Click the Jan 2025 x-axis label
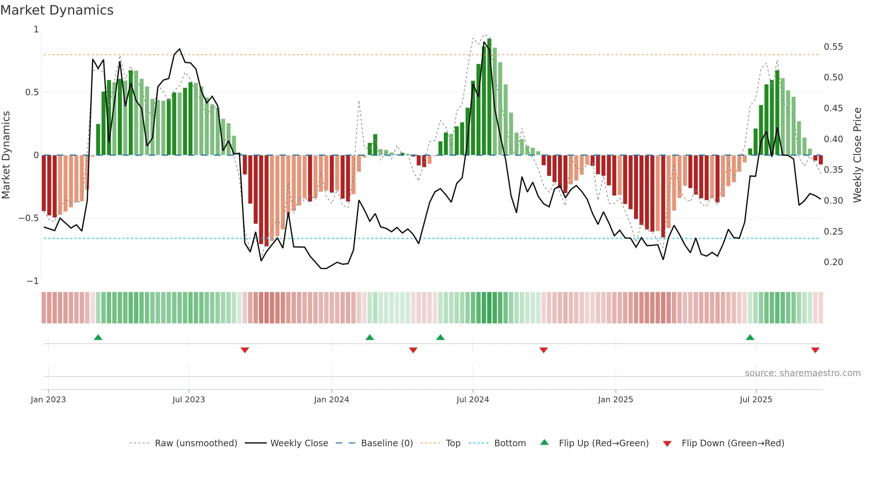873x491 pixels. tap(616, 399)
